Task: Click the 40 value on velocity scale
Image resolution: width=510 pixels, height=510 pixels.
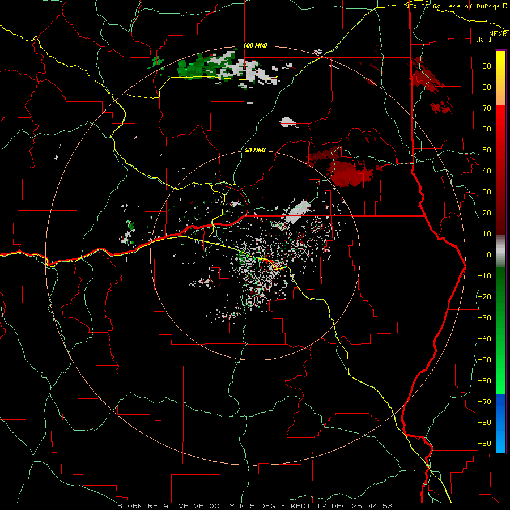Action: tap(487, 171)
